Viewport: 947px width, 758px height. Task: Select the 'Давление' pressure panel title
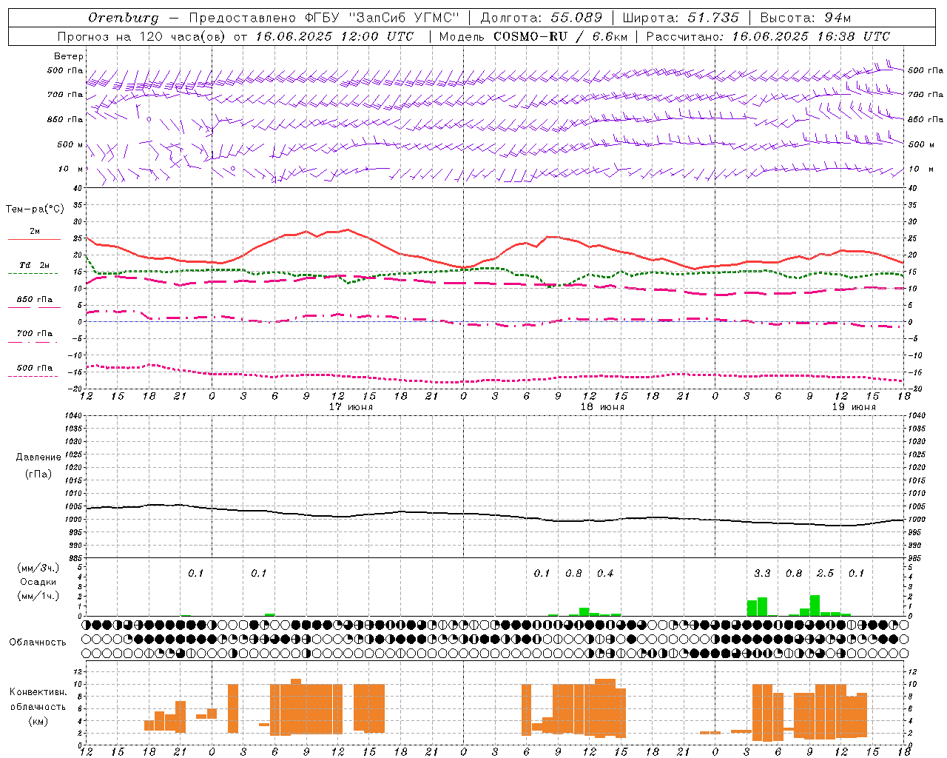click(38, 457)
